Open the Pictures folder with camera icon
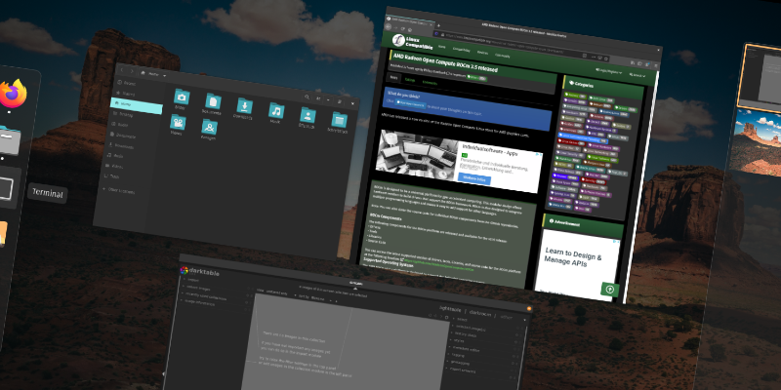Screen dimensions: 781x390 tap(181, 97)
